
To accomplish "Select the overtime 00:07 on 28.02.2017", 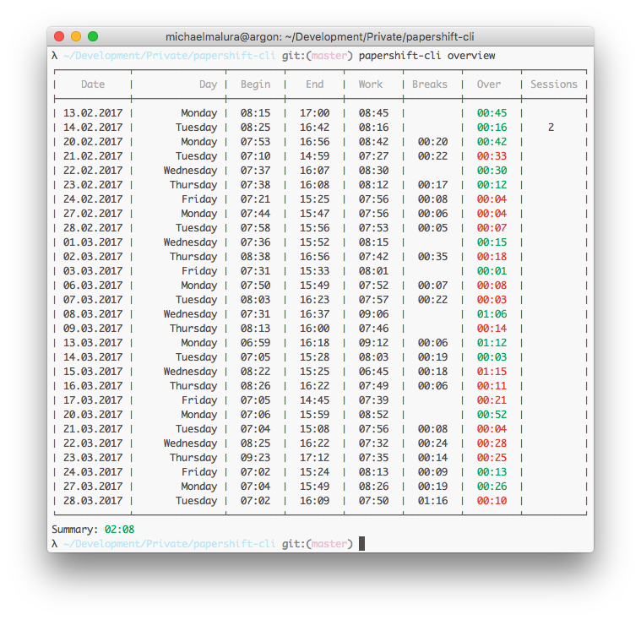I will tap(492, 228).
